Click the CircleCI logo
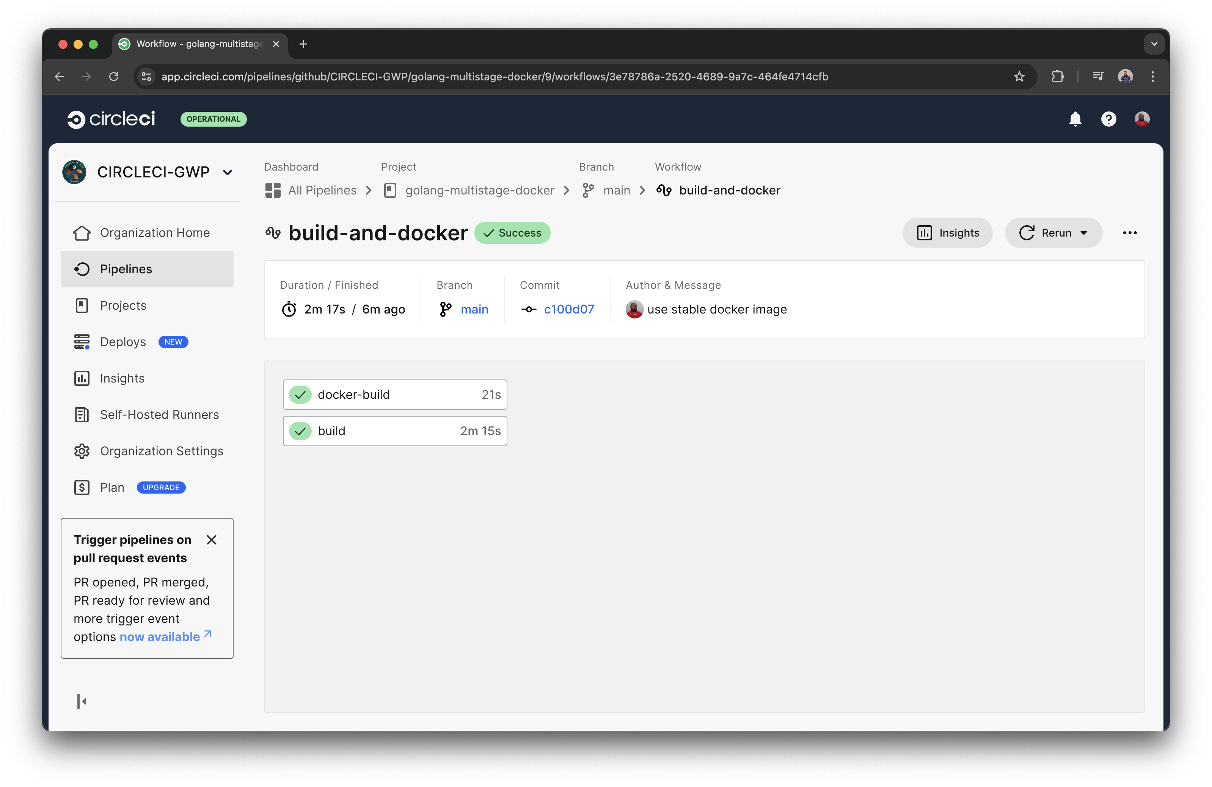1212x787 pixels. pyautogui.click(x=111, y=119)
